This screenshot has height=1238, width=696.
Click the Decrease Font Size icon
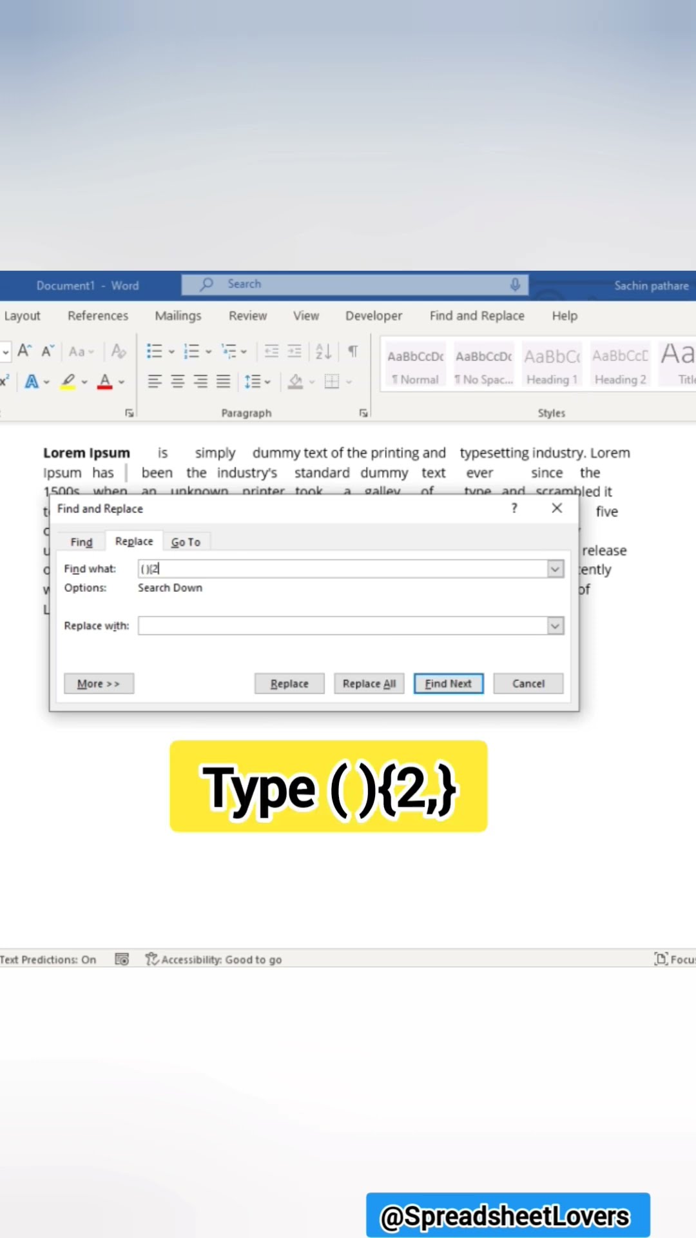coord(48,351)
